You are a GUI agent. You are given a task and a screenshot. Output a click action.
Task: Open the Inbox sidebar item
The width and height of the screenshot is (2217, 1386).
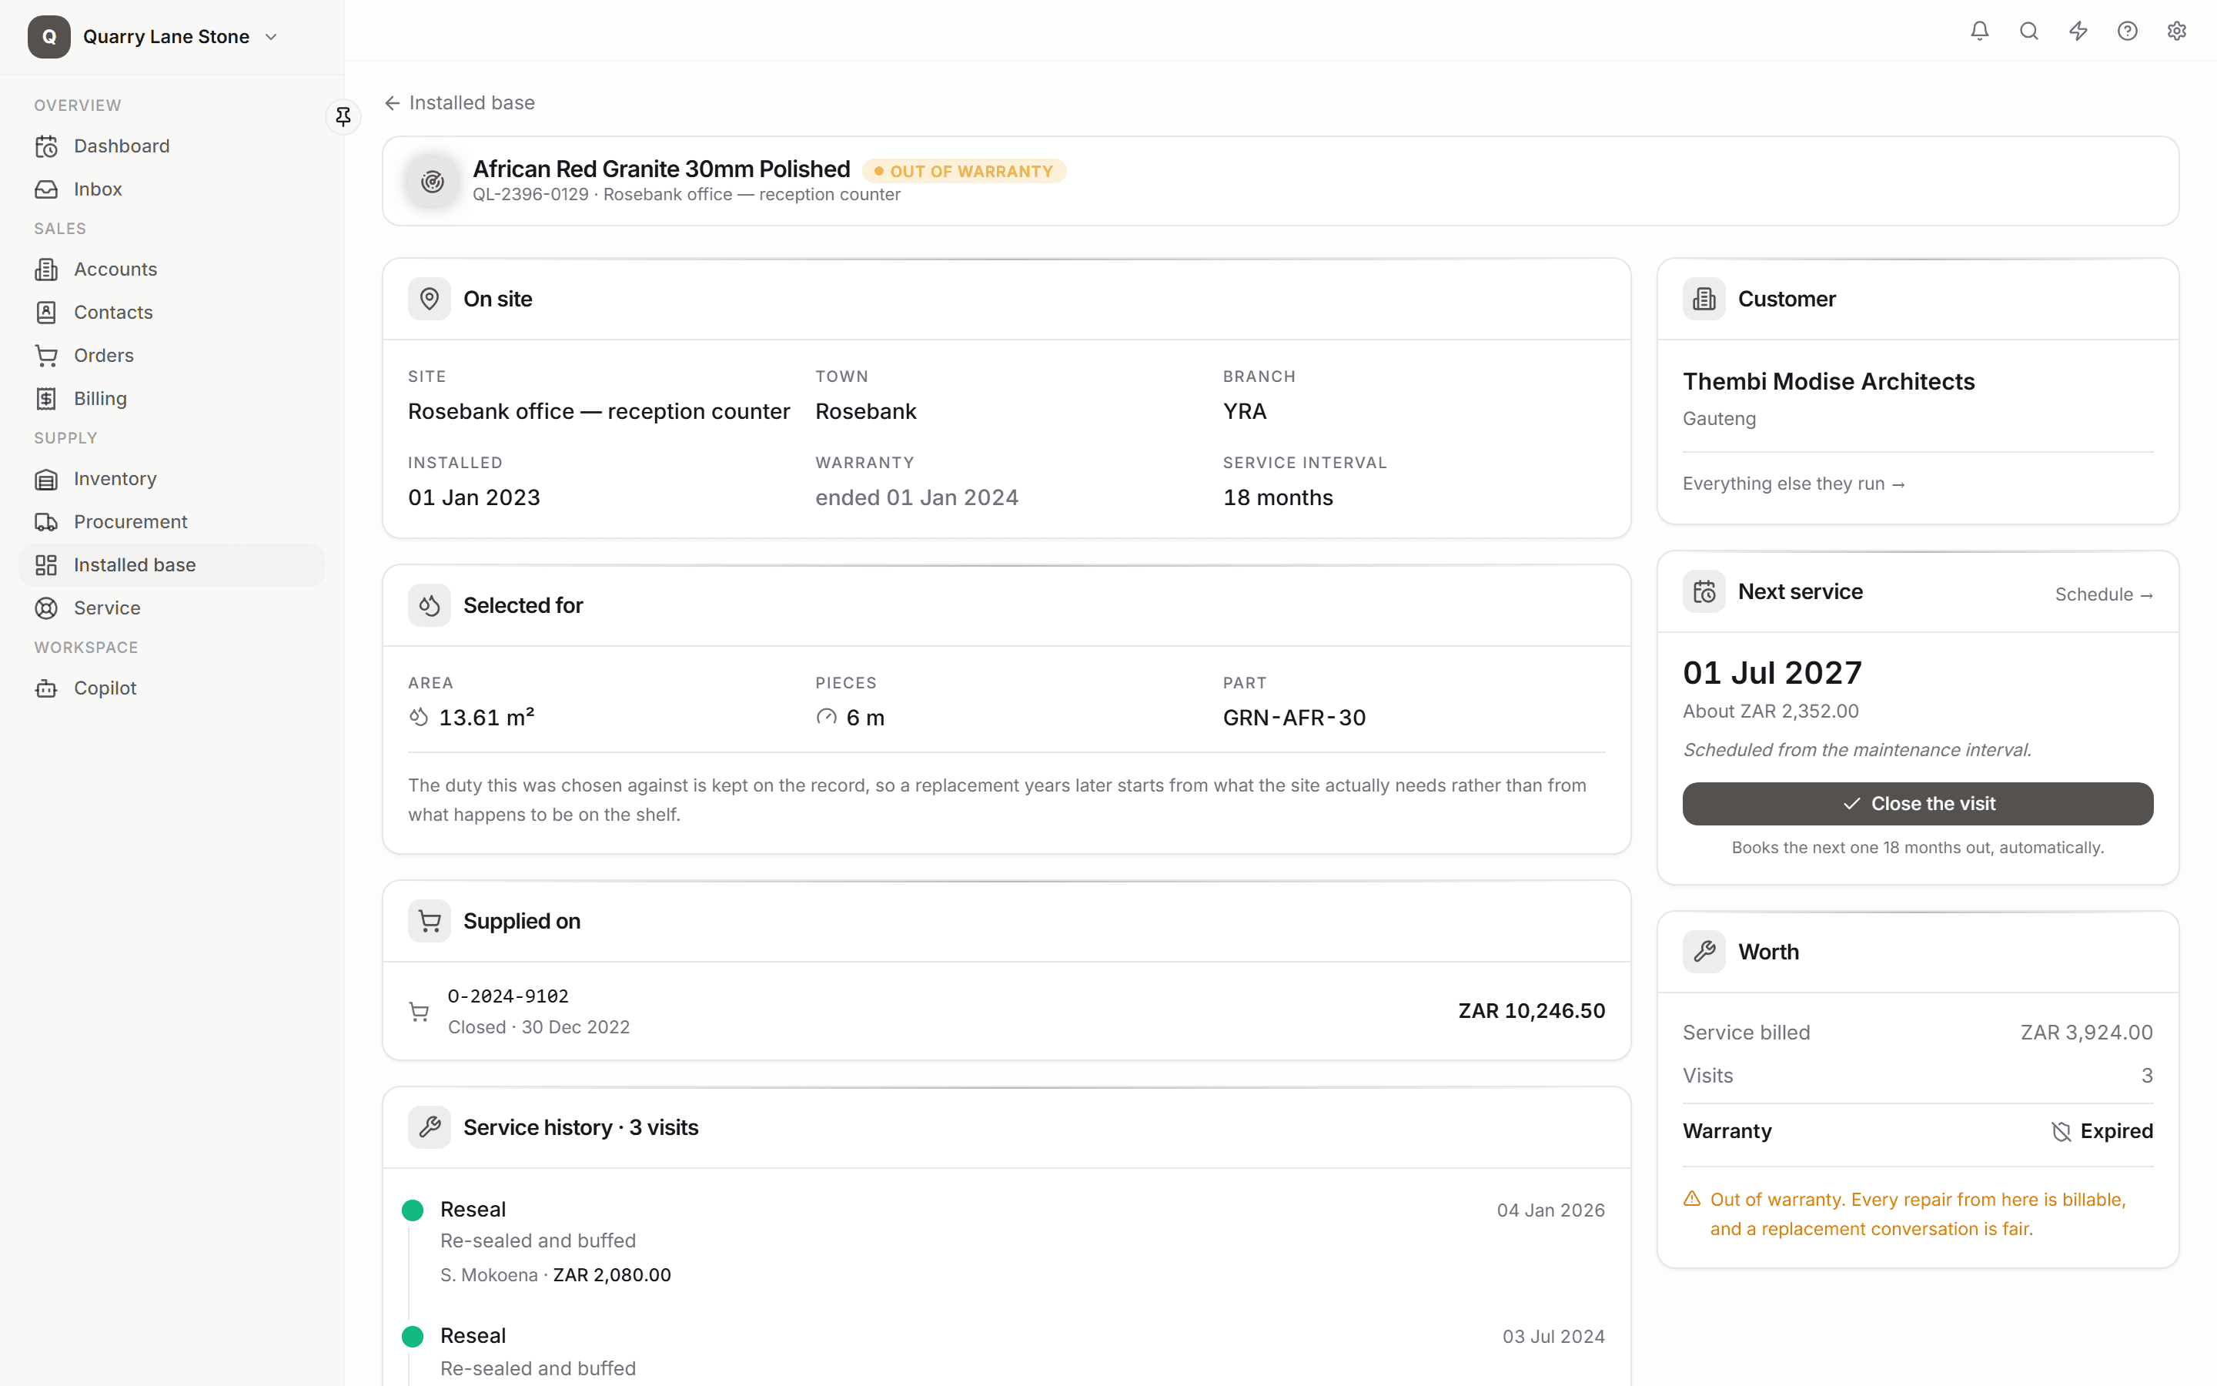pyautogui.click(x=172, y=189)
